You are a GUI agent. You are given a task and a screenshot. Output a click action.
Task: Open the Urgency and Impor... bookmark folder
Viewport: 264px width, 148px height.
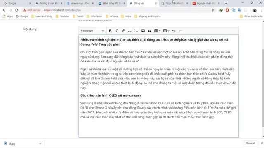tap(148, 16)
